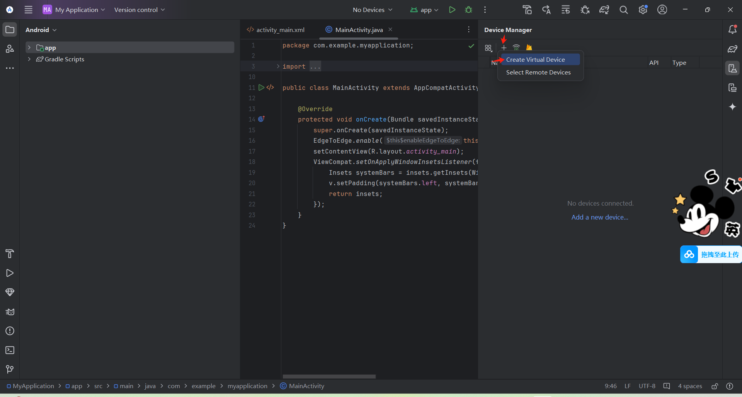Viewport: 742px width, 397px height.
Task: Click the Add a new device link
Action: (x=600, y=217)
